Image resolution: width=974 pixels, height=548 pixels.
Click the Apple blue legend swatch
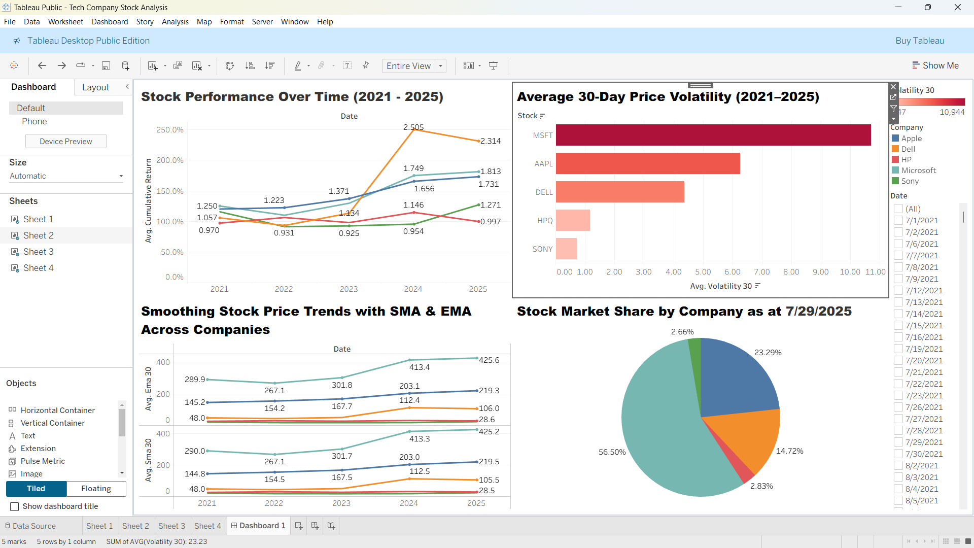(895, 138)
